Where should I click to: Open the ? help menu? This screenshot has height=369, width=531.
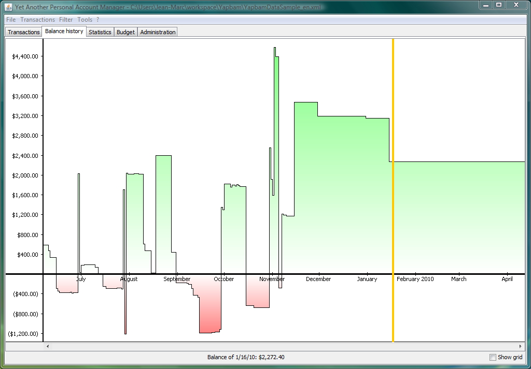point(97,20)
